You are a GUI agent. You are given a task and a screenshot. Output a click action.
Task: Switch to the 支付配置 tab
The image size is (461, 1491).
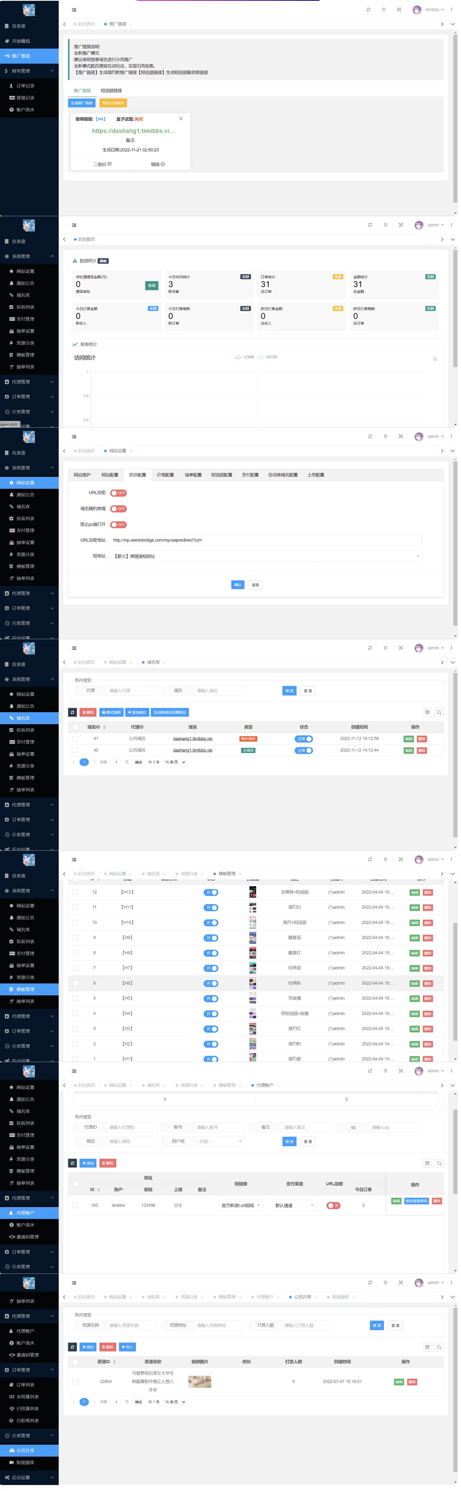click(250, 475)
